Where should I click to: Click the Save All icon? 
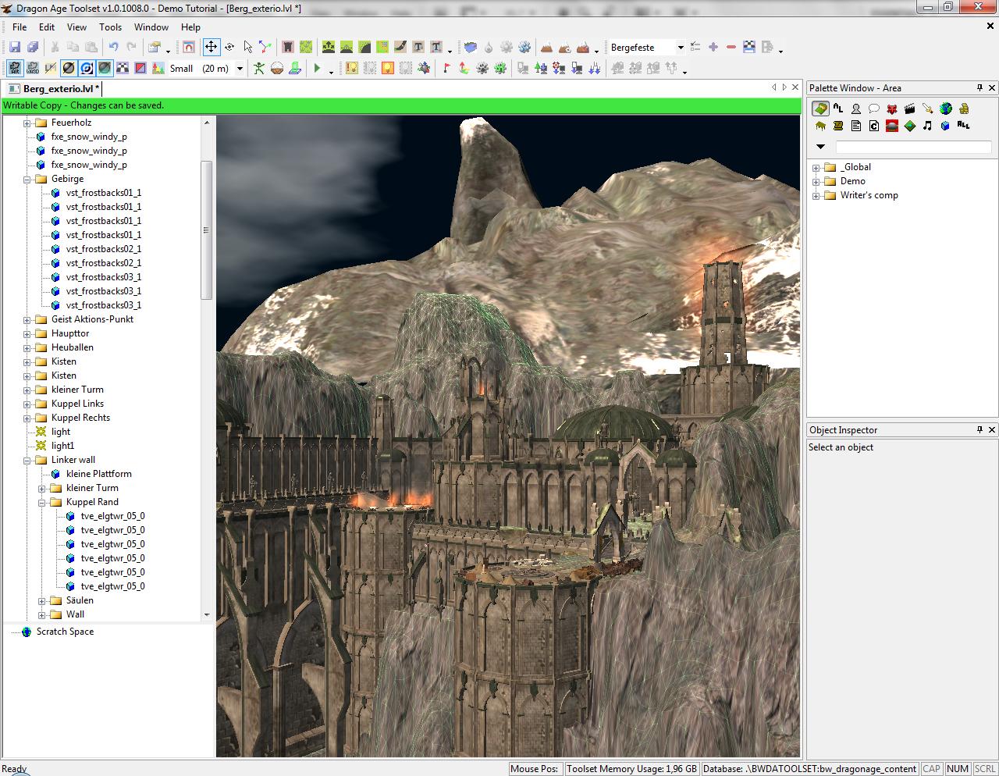(x=33, y=48)
